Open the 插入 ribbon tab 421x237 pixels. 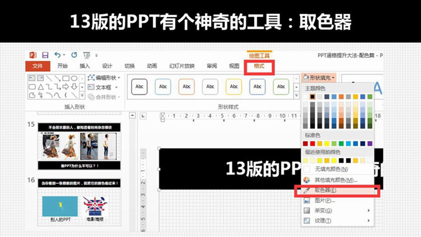84,66
